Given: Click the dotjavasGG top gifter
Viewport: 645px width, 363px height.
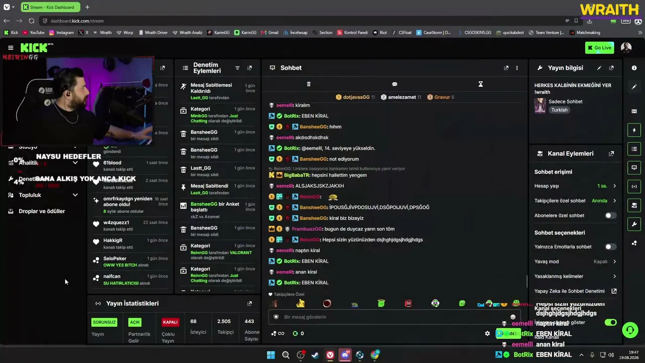Looking at the screenshot, I should 355,97.
